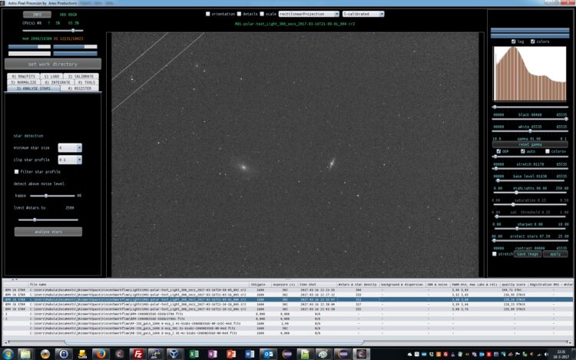Adjust the base level slider
576x360 pixels.
[x=530, y=169]
